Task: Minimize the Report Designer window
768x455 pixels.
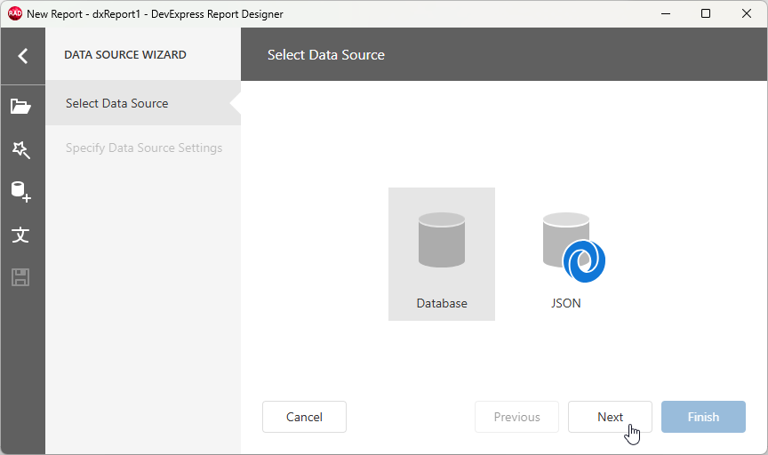Action: point(666,13)
